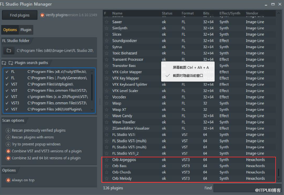Favorite VFX Color Mapper star
The width and height of the screenshot is (284, 195).
(x=107, y=72)
